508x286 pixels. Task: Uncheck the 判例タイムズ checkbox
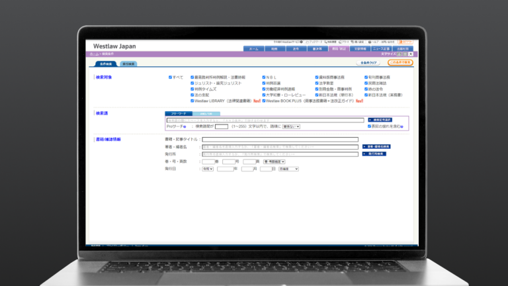[x=192, y=89]
